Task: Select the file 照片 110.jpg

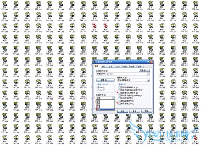Action: click(16, 61)
